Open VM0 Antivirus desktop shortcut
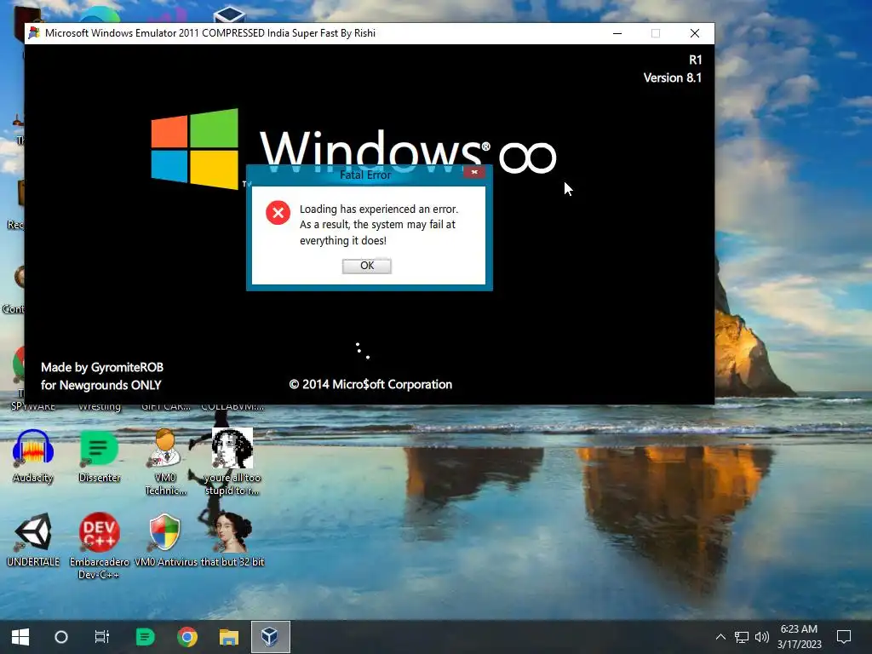The image size is (872, 654). coord(165,539)
